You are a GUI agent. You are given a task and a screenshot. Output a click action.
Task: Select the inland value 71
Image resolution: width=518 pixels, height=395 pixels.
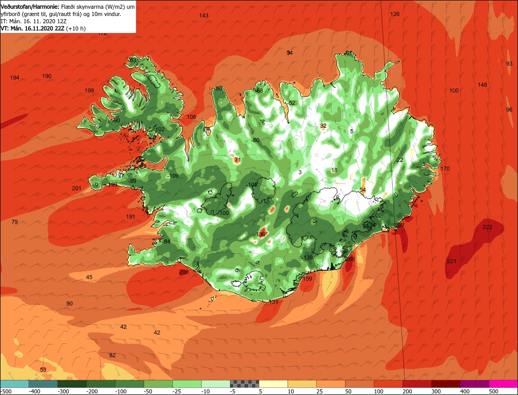[x=237, y=160]
